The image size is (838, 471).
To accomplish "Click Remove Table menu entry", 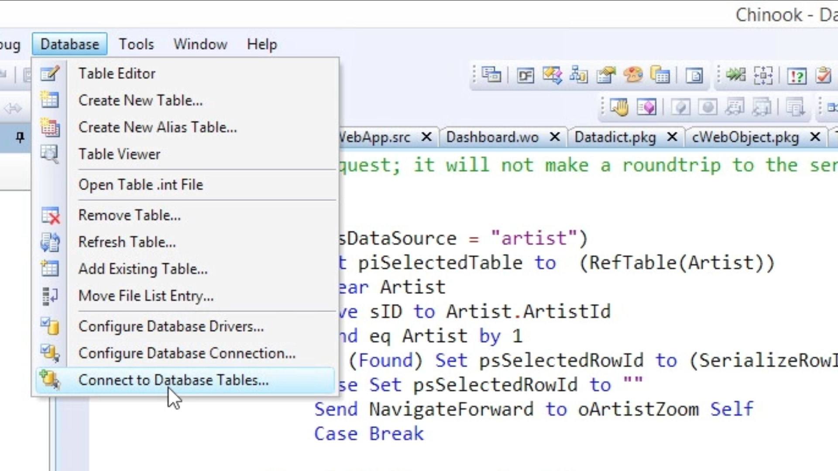I will [x=129, y=215].
